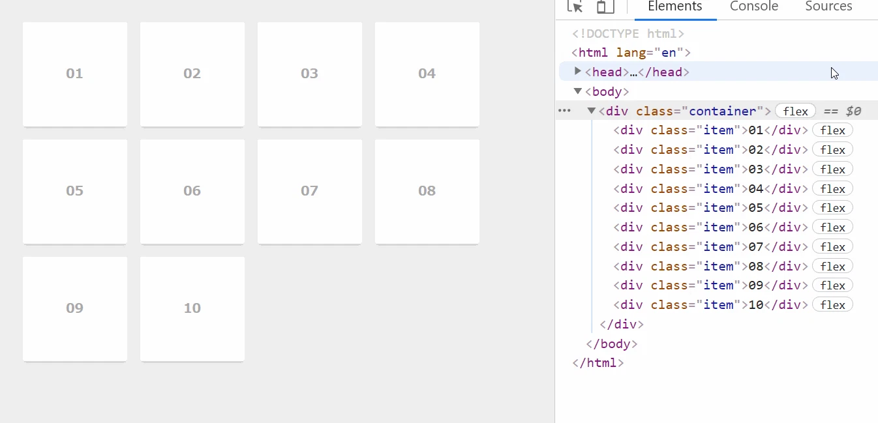Select the div item 07 DOM row
The width and height of the screenshot is (878, 423).
(x=711, y=247)
